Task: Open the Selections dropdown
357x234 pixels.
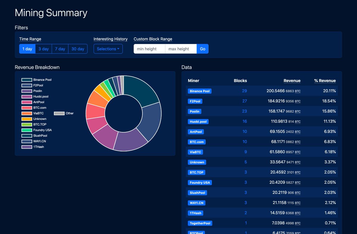Action: click(x=108, y=49)
